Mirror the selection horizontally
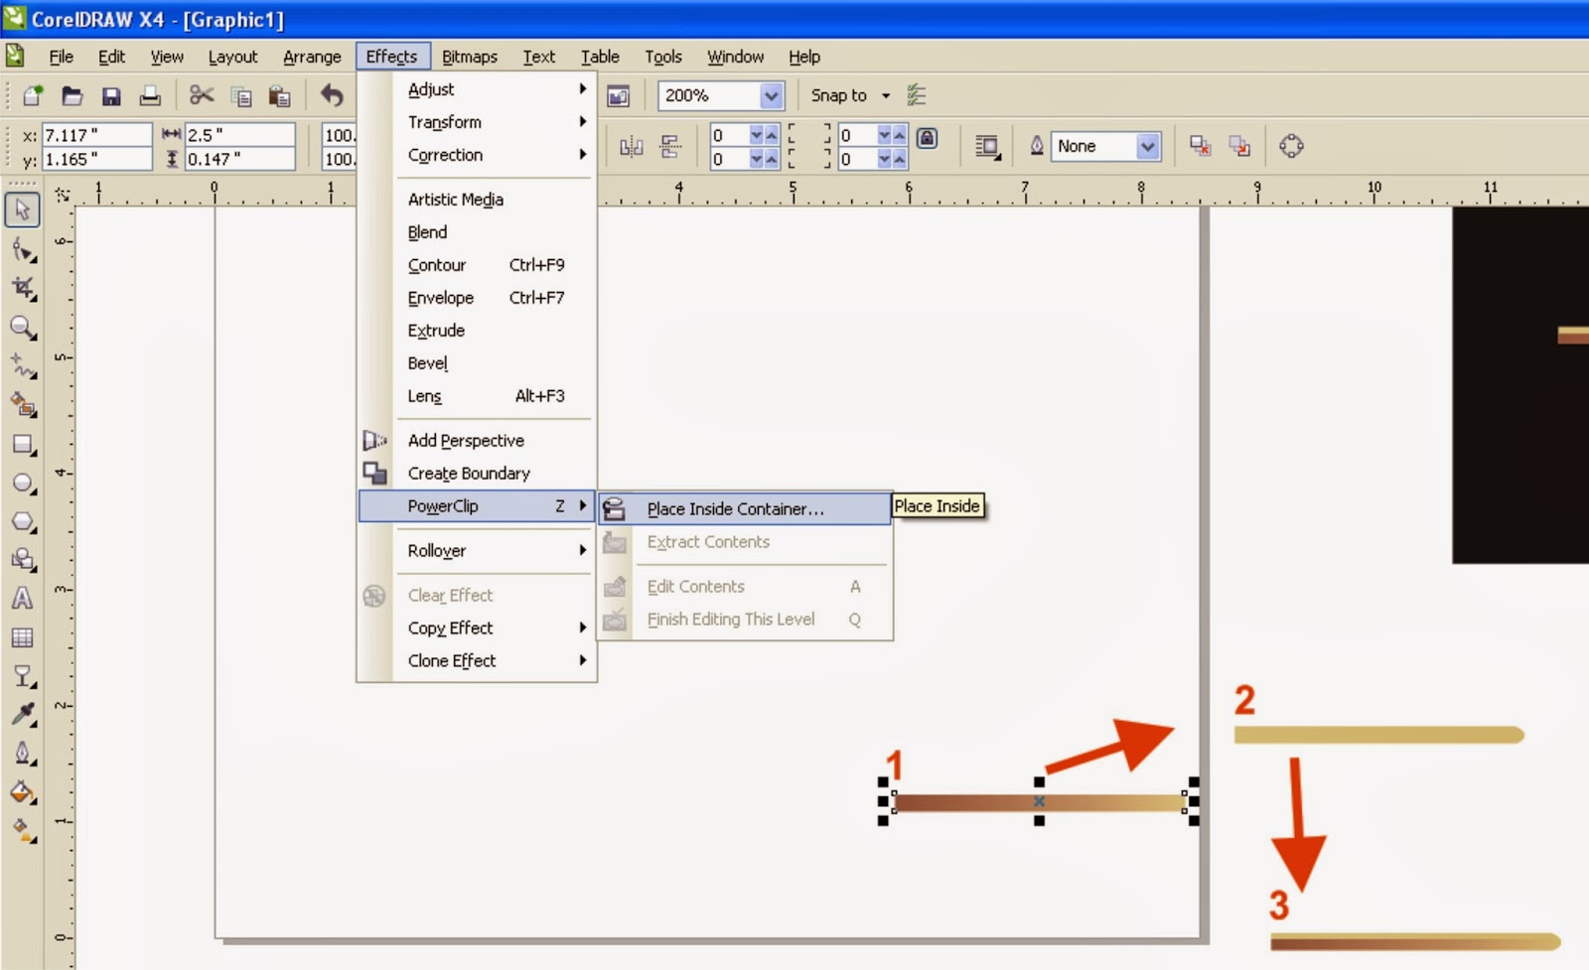 (x=632, y=145)
